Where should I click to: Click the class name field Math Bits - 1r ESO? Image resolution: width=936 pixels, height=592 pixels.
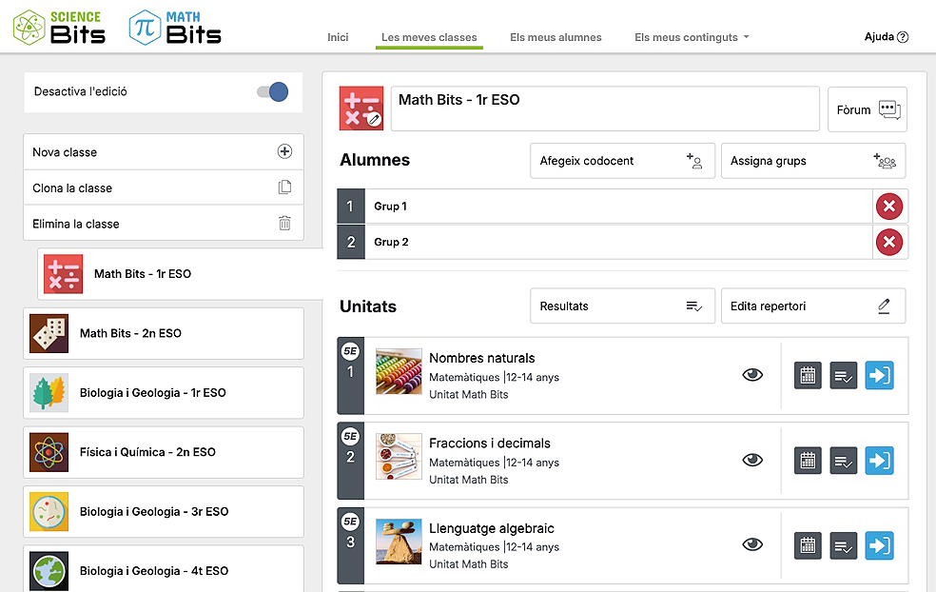pyautogui.click(x=604, y=109)
